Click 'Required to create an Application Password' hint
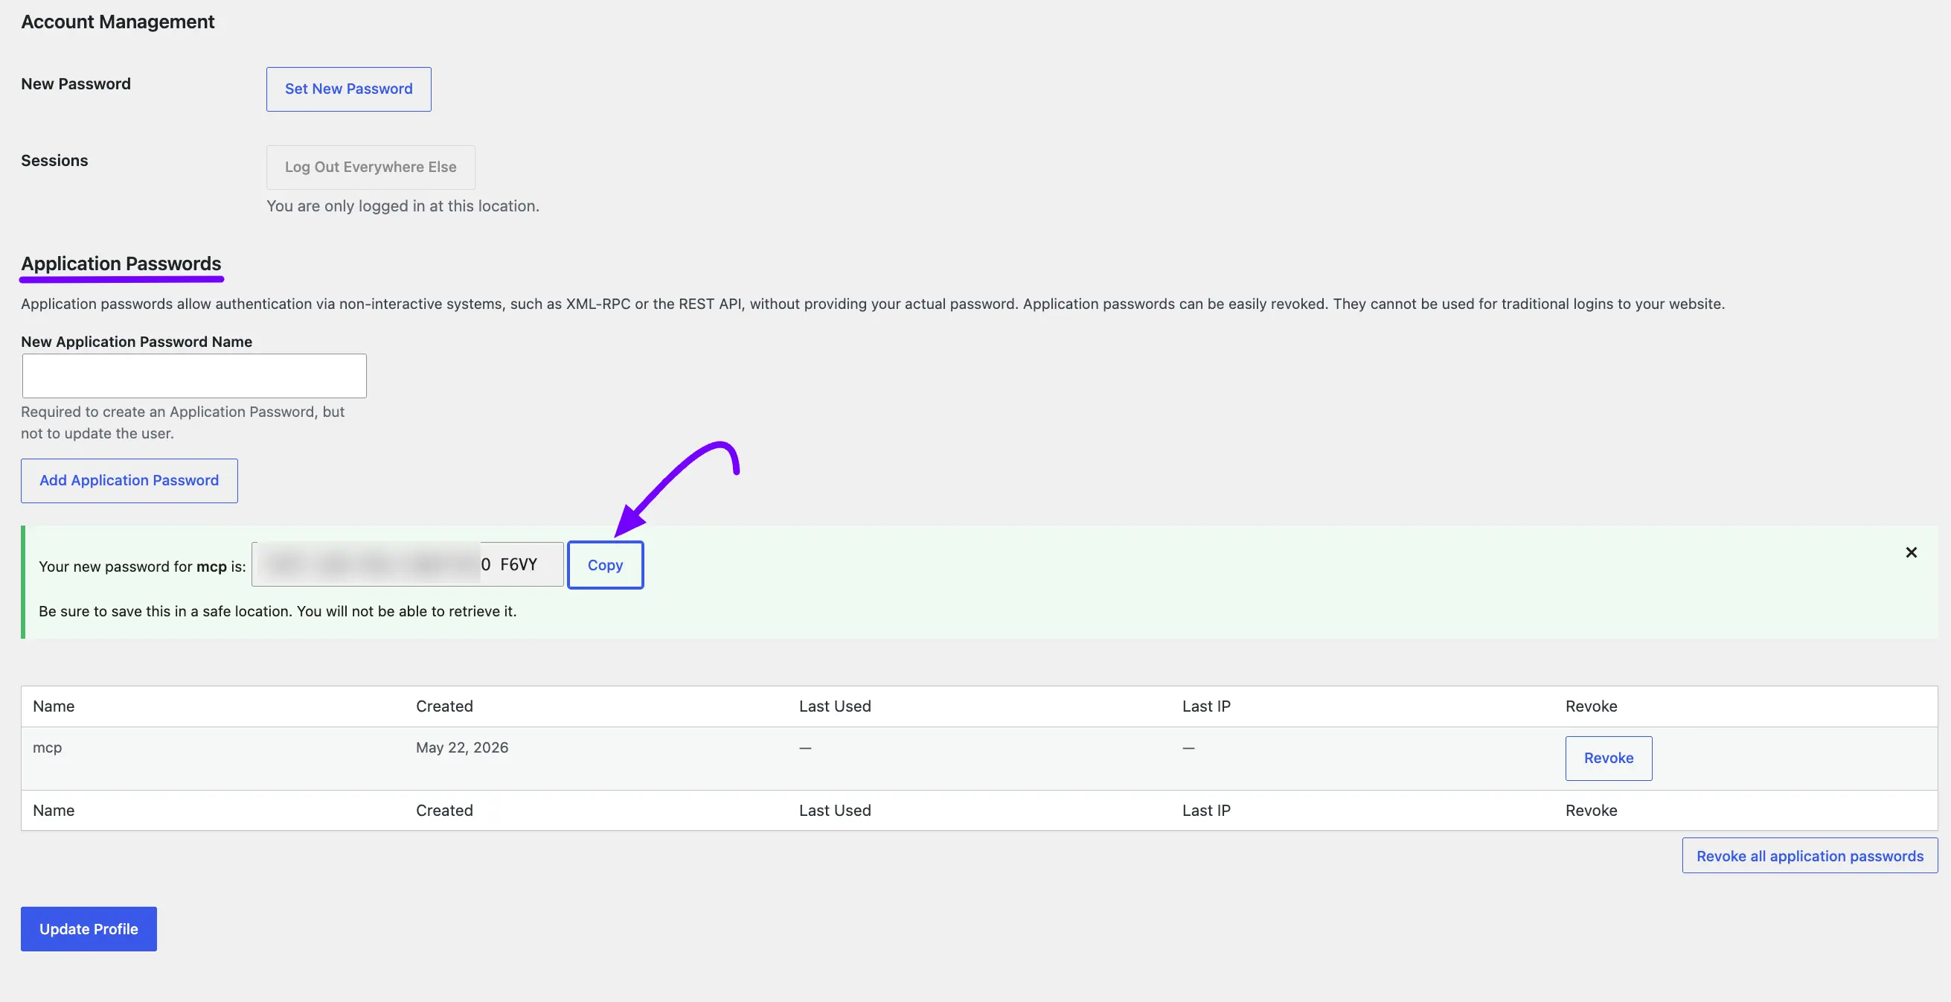Image resolution: width=1951 pixels, height=1002 pixels. (182, 423)
